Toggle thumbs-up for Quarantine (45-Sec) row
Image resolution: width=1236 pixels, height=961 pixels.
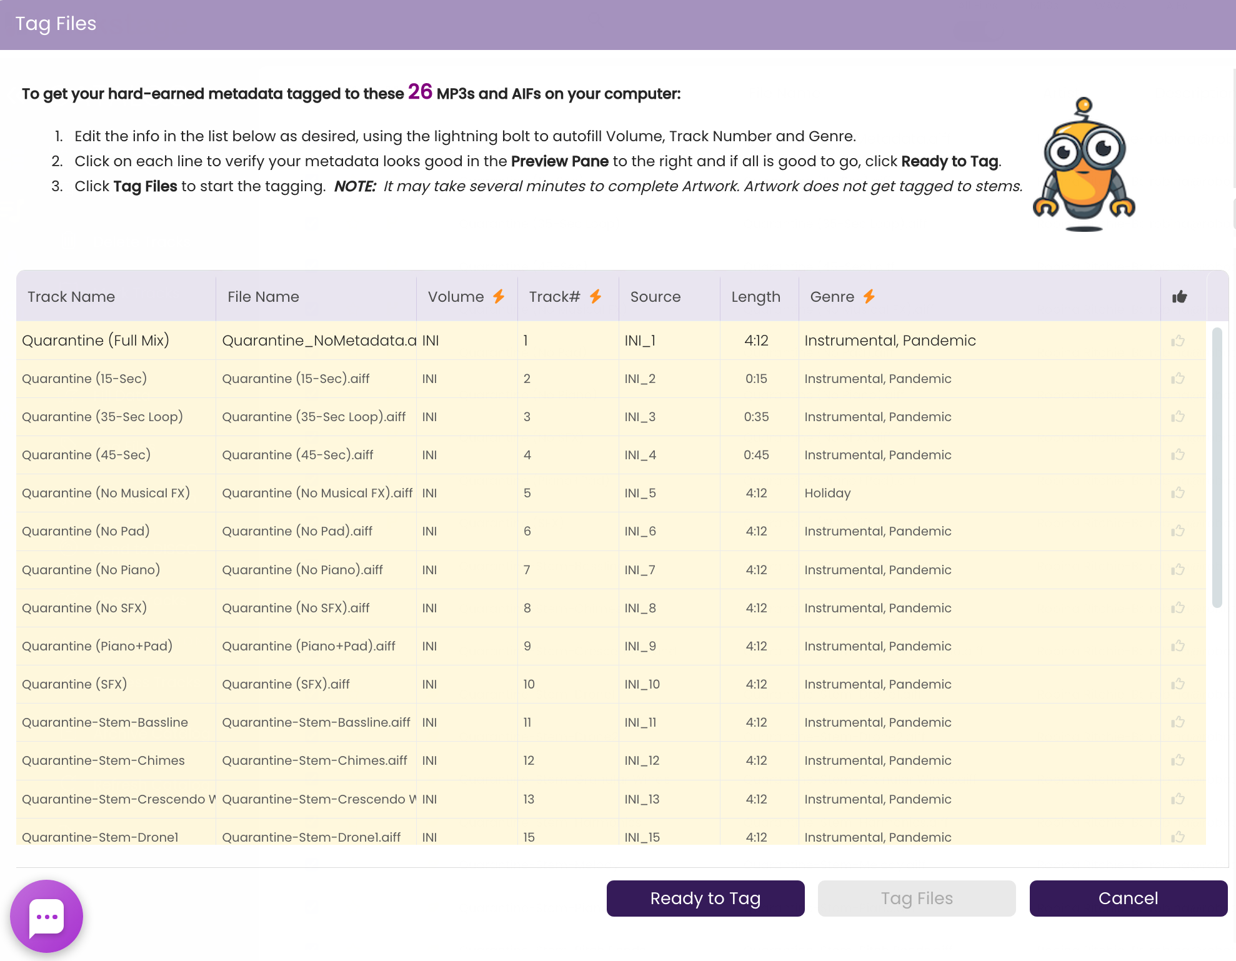click(x=1178, y=455)
